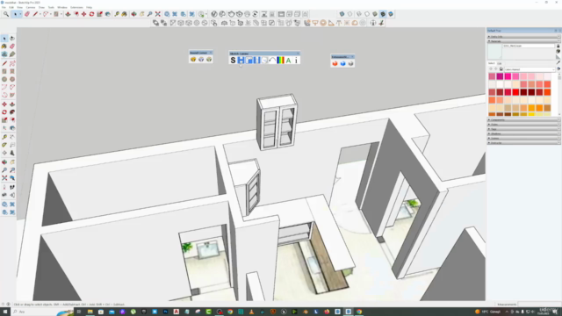
Task: Open the Camera menu
Action: point(31,7)
